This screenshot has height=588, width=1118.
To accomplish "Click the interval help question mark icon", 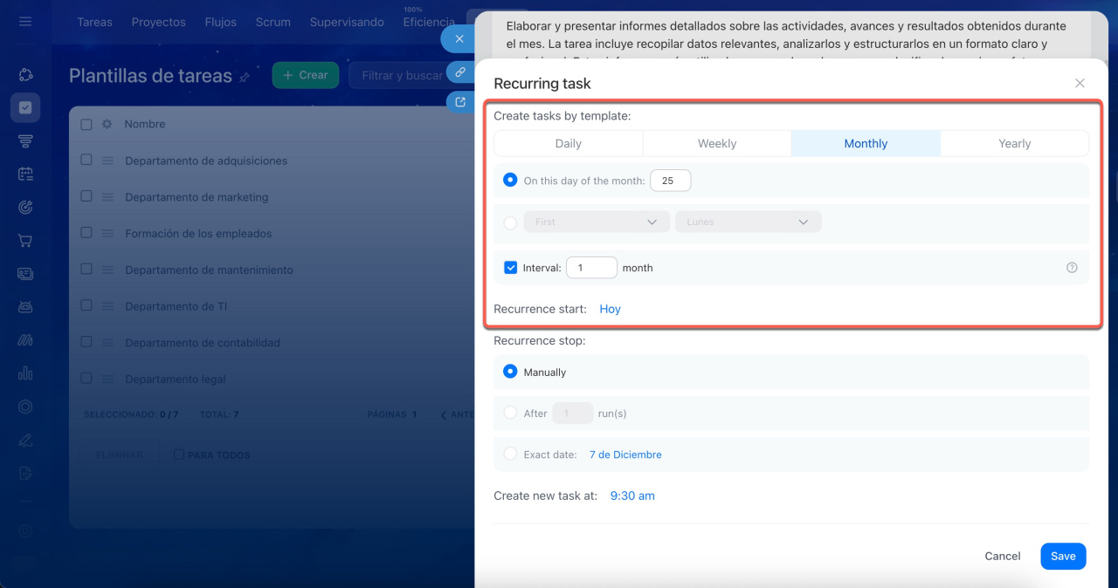I will [1072, 268].
